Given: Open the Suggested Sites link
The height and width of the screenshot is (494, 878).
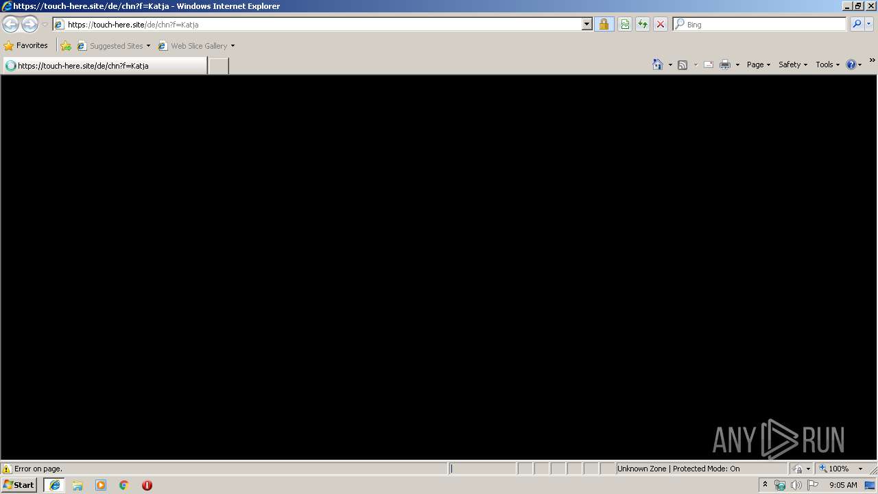Looking at the screenshot, I should point(113,46).
